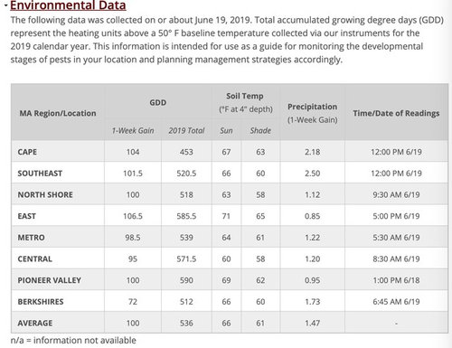Select the Precipitation column header
Image resolution: width=452 pixels, height=348 pixels.
[312, 113]
